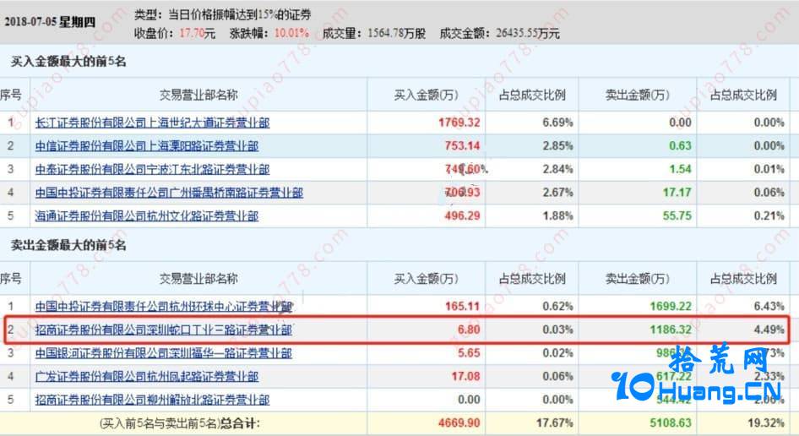
Task: Select buy amount 753.14
Action: tap(462, 146)
